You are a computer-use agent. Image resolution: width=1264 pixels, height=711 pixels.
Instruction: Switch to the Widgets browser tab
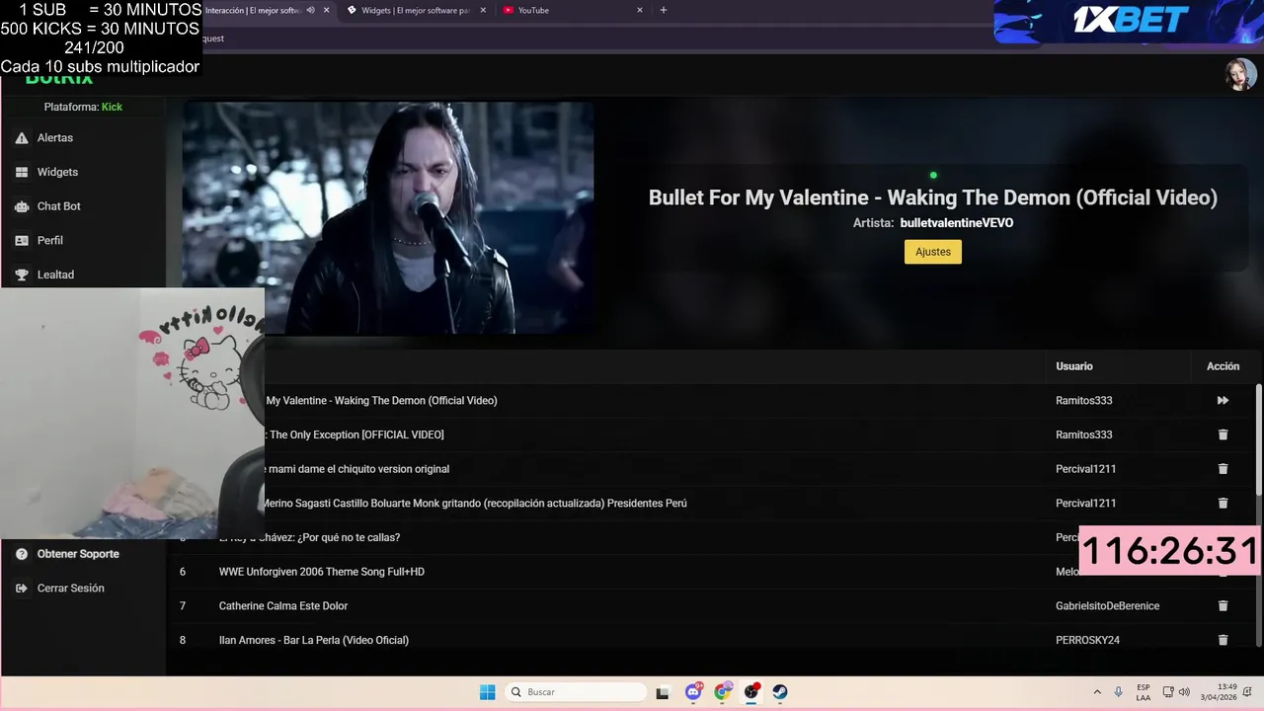point(415,10)
